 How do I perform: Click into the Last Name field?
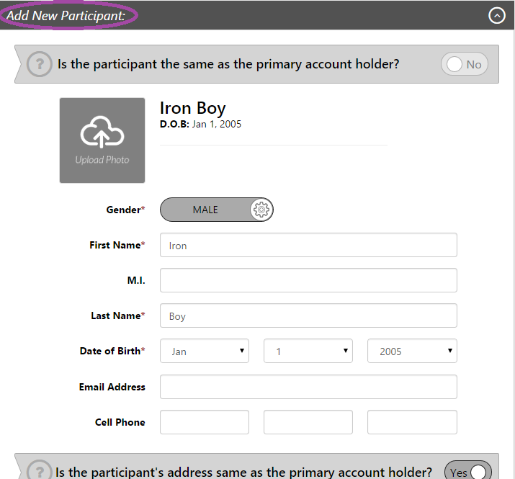[308, 315]
